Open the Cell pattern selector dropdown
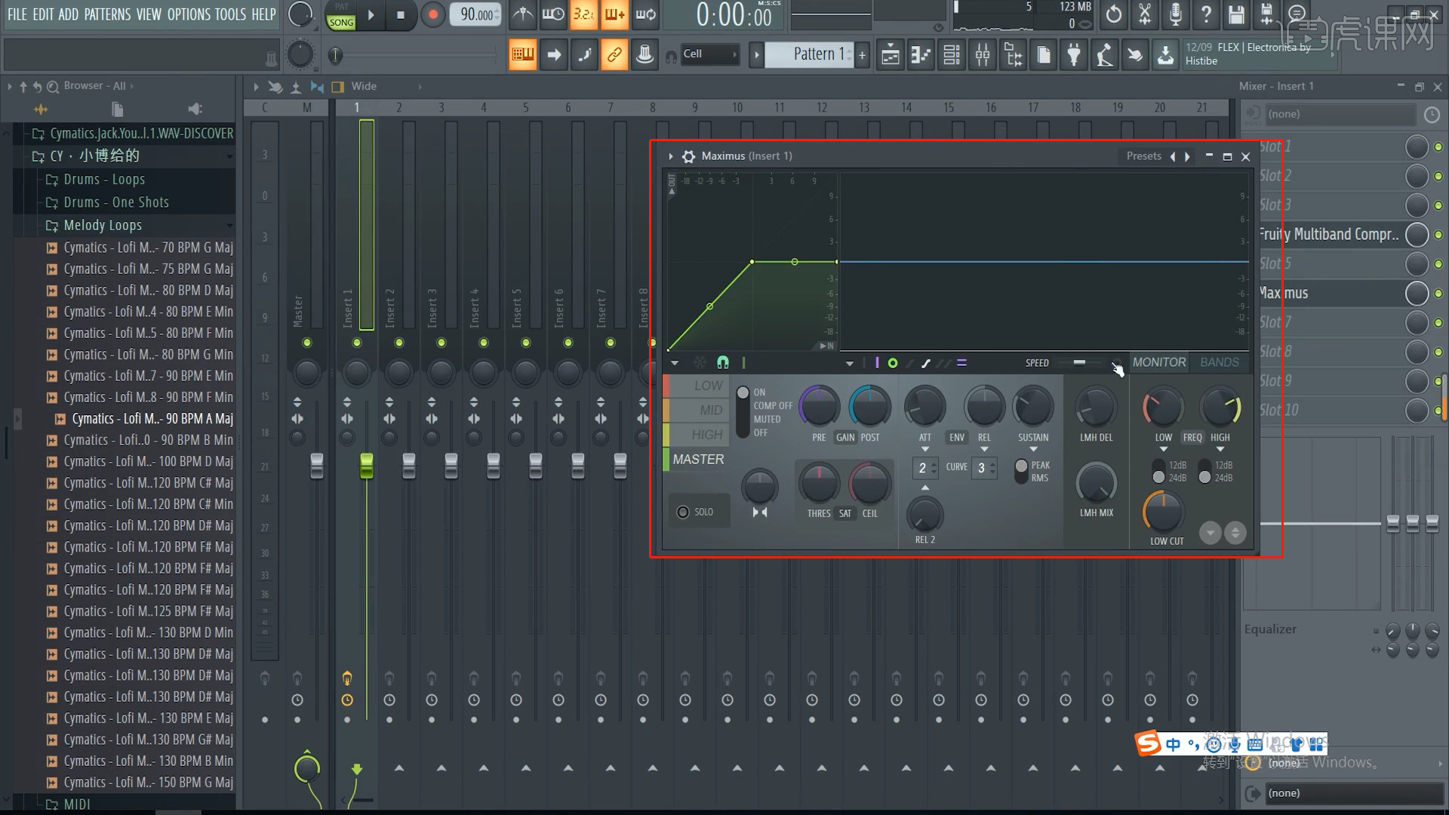This screenshot has height=815, width=1449. coord(734,54)
